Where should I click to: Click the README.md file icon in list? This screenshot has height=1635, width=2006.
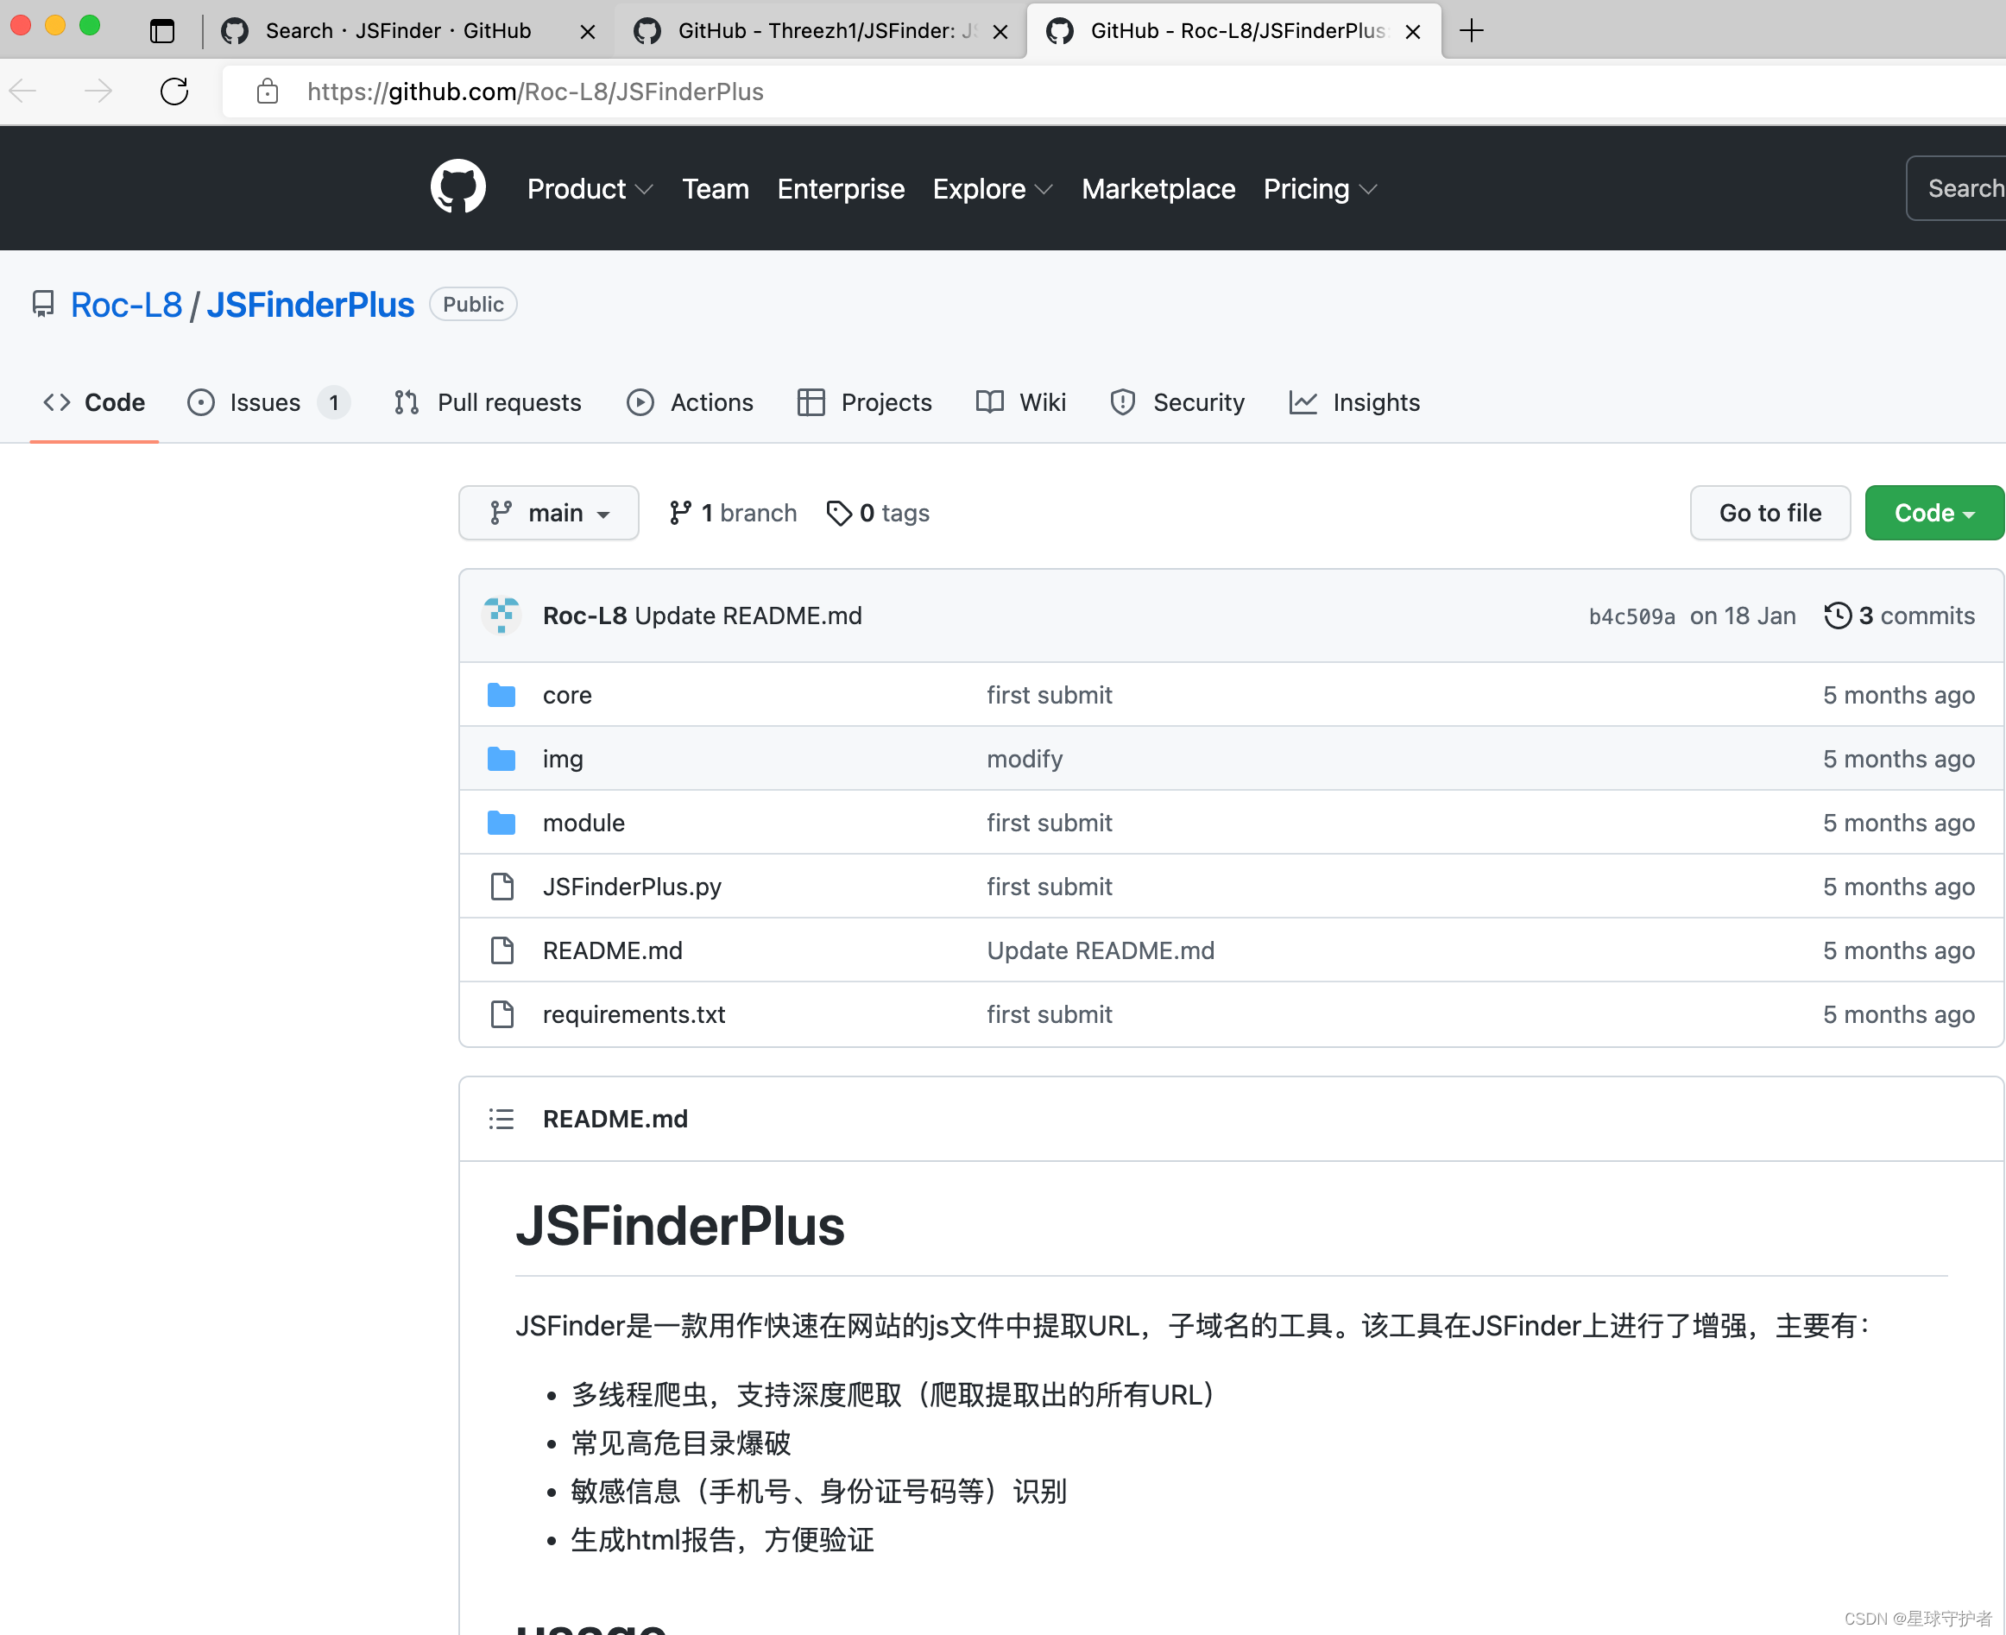pyautogui.click(x=502, y=950)
